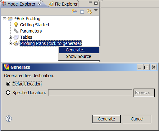The width and height of the screenshot is (159, 131).
Task: Expand the Profiling Plans tree node
Action: (x=10, y=43)
